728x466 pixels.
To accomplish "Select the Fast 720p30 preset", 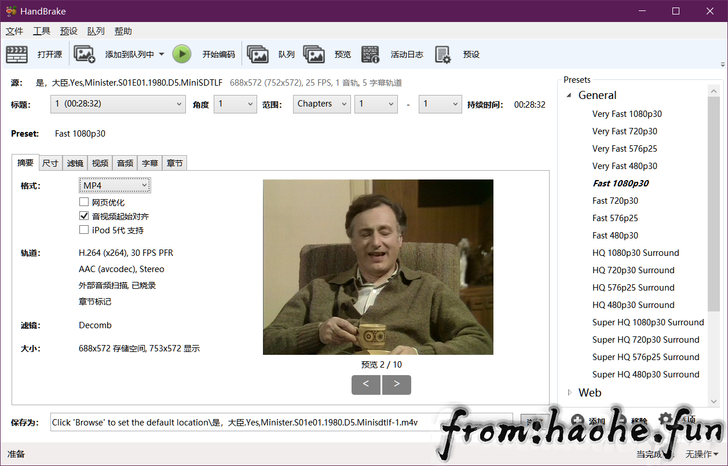I will [x=615, y=201].
